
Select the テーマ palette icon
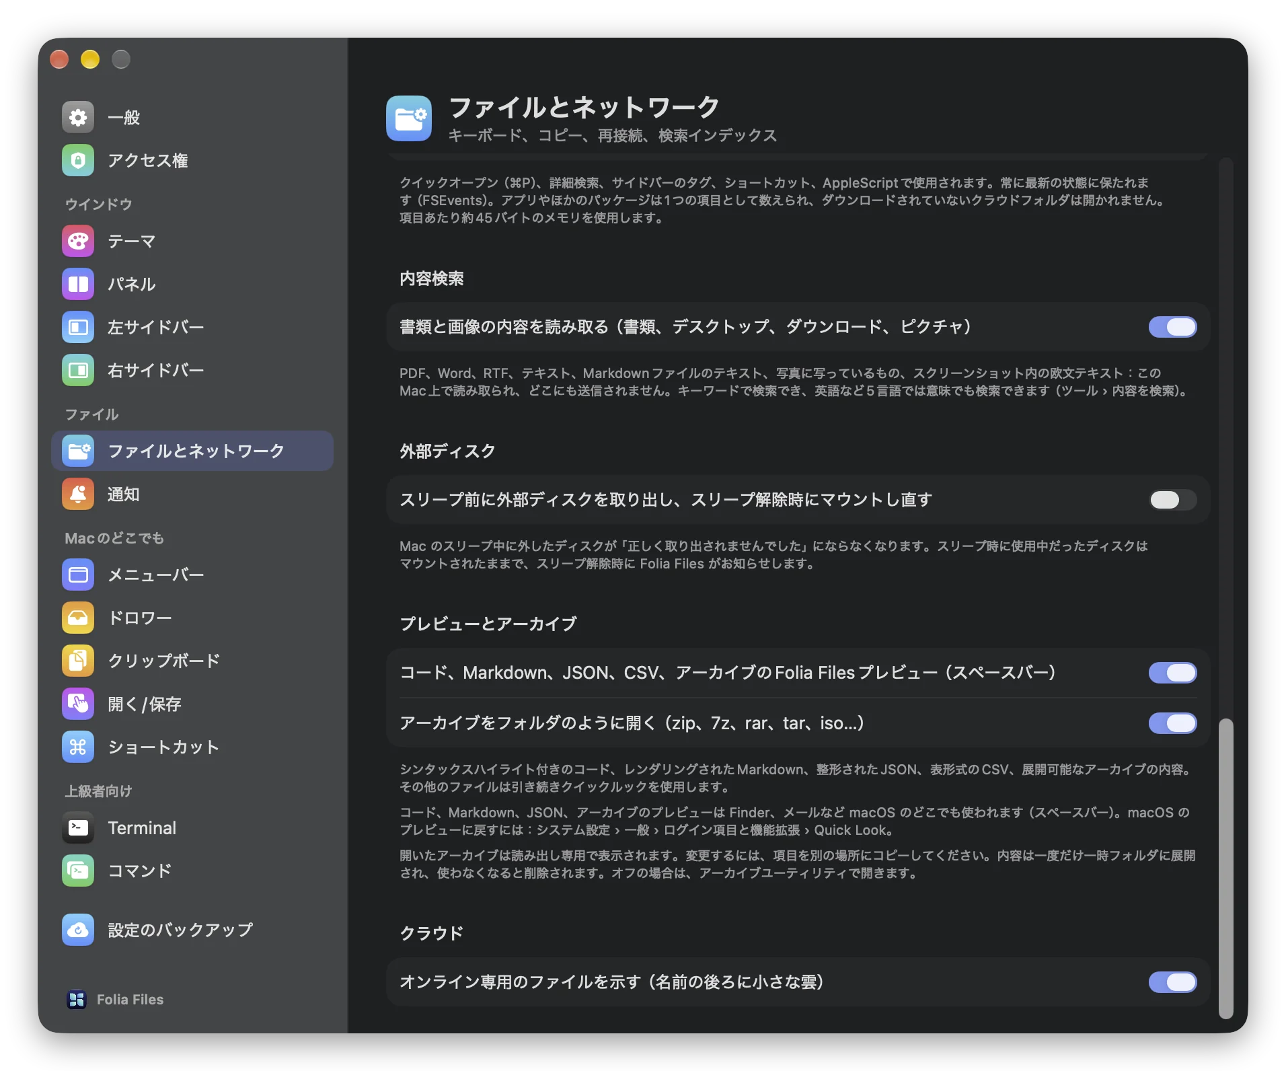[78, 242]
